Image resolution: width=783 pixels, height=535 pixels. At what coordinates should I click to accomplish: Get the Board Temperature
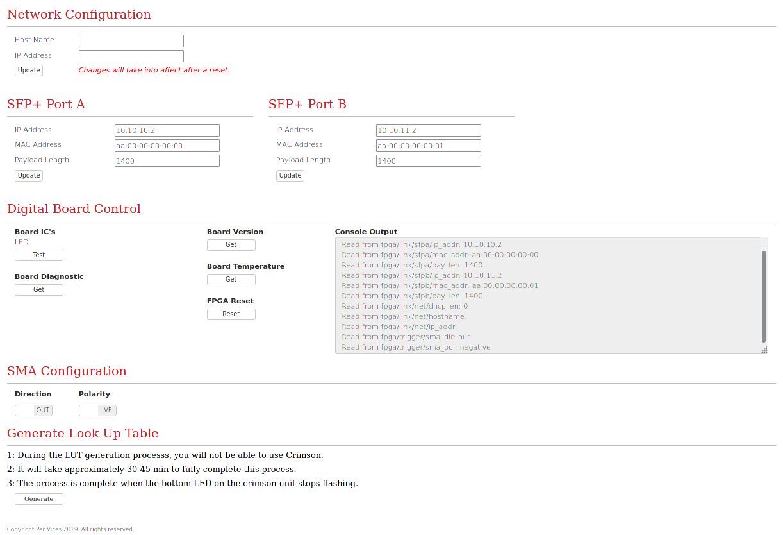tap(231, 280)
